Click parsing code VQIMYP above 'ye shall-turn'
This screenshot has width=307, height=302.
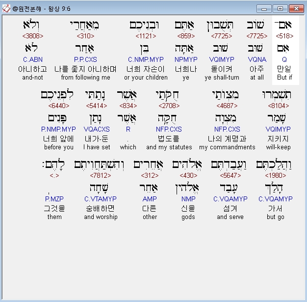point(222,59)
